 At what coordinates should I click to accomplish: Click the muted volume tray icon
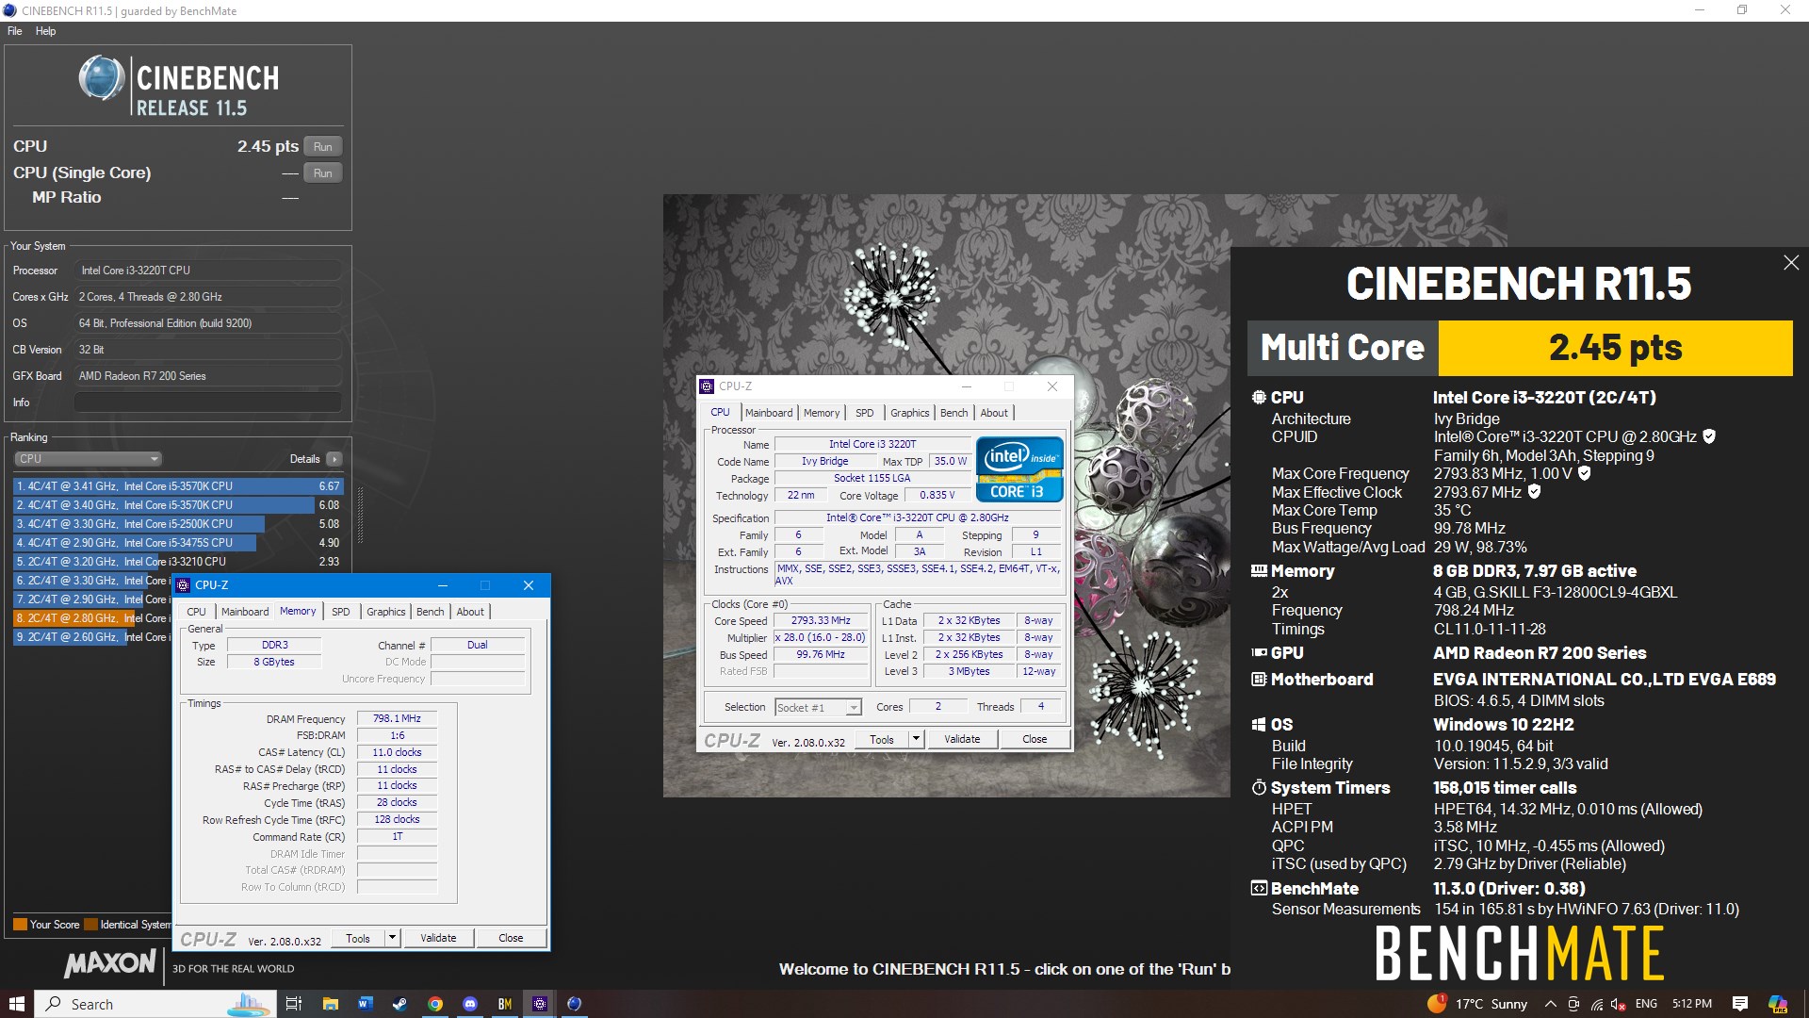(1619, 1004)
